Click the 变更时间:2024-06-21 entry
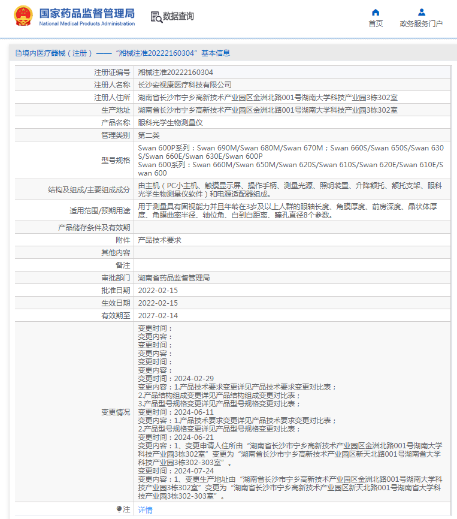 [176, 437]
